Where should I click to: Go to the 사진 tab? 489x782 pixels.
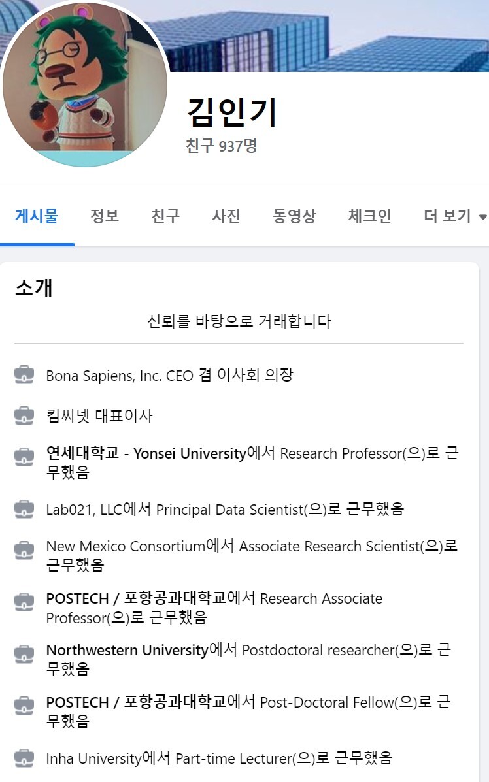tap(226, 217)
